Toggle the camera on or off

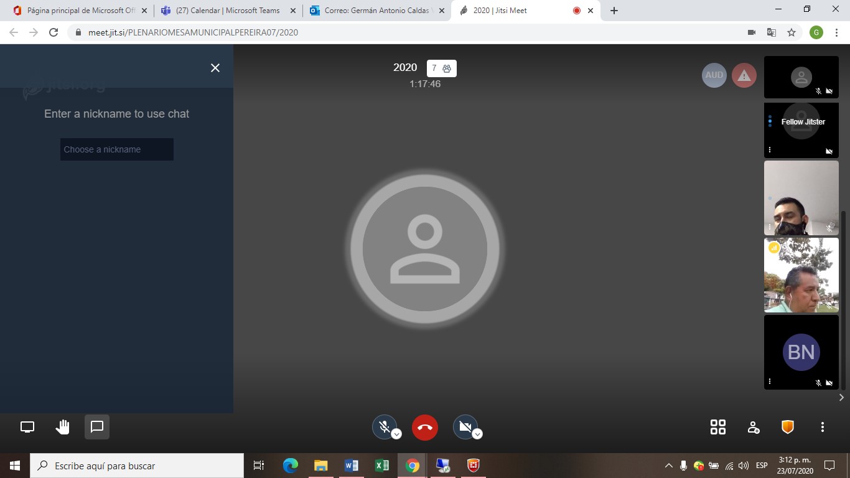click(x=464, y=427)
